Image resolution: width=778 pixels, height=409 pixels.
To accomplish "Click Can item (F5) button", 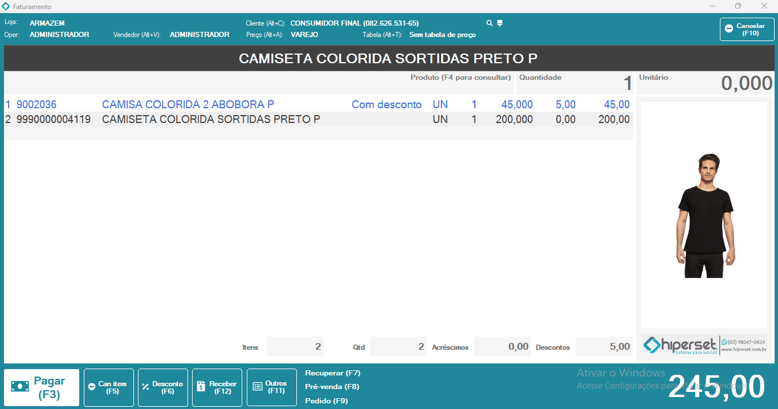I will [108, 387].
